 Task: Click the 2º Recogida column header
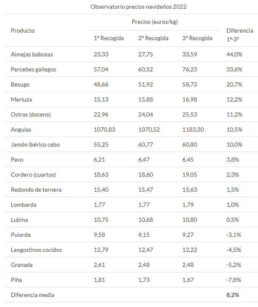pyautogui.click(x=153, y=38)
